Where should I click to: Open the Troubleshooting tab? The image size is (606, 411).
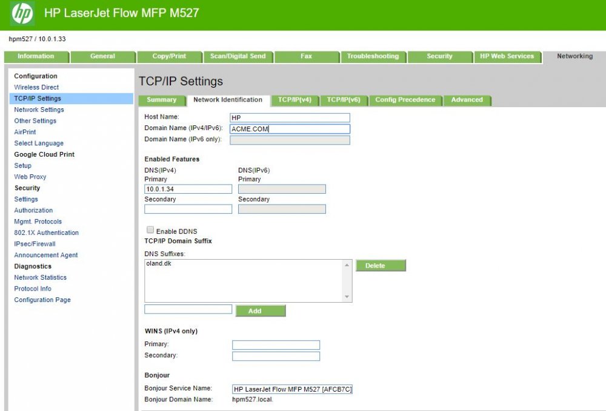point(373,56)
